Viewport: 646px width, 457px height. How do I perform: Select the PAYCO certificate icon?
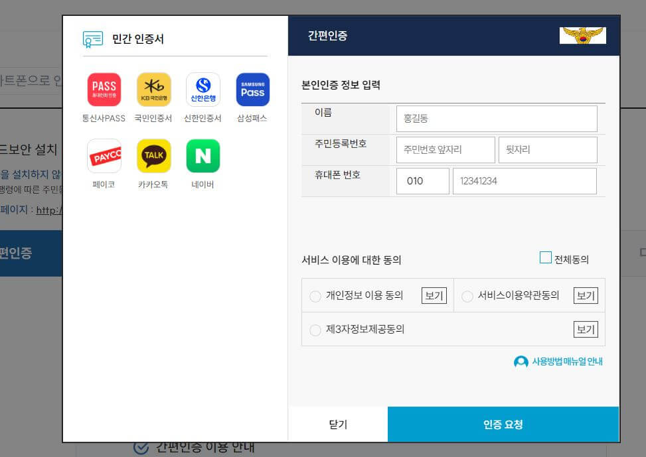(x=104, y=156)
